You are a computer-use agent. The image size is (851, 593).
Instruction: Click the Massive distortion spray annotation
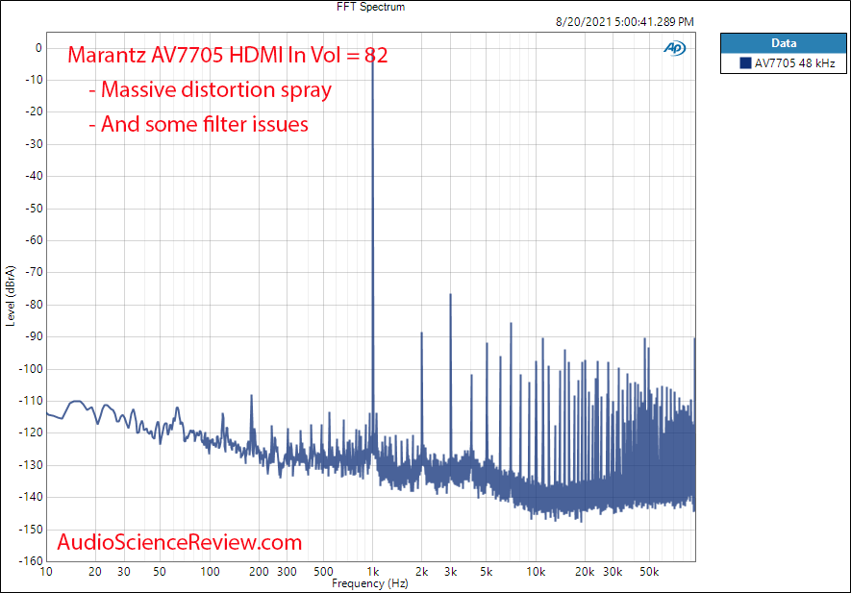click(x=210, y=90)
